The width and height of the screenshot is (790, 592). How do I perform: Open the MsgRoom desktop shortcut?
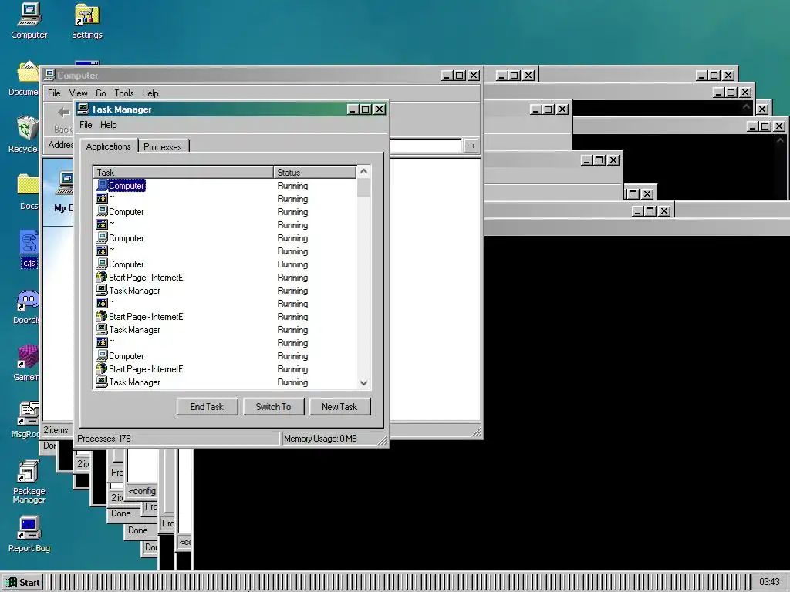pyautogui.click(x=25, y=419)
